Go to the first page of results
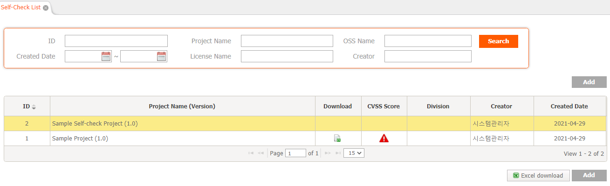Screen dimensions: 610x186 click(251, 153)
